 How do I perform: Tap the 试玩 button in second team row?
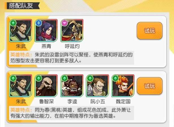150,86
